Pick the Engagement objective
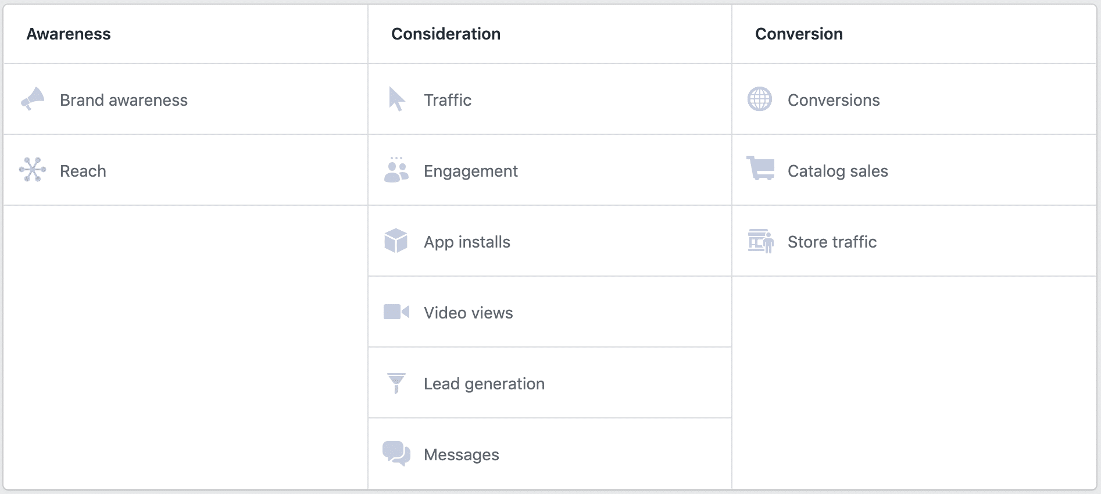This screenshot has width=1101, height=494. pos(550,170)
